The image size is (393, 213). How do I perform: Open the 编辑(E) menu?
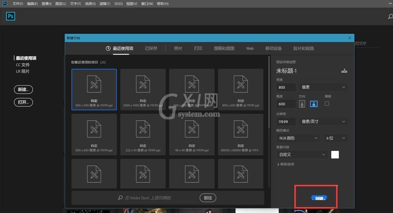click(x=32, y=4)
